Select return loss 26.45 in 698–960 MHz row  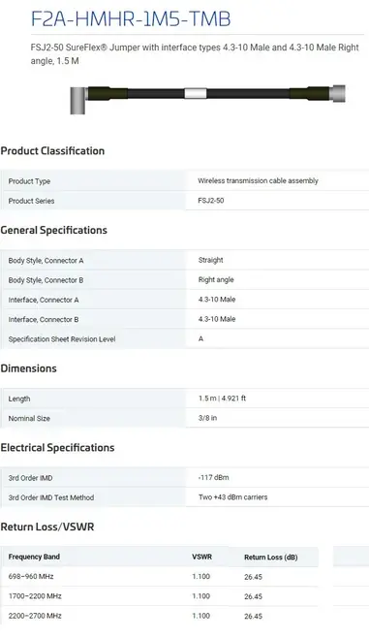(253, 577)
